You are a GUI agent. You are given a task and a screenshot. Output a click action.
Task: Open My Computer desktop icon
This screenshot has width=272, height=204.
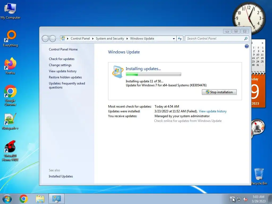click(x=10, y=11)
